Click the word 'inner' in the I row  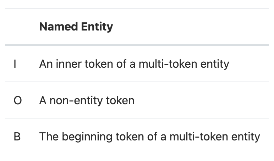pos(68,64)
